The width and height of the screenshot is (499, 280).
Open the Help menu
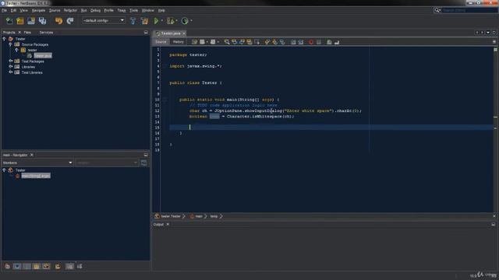[161, 10]
